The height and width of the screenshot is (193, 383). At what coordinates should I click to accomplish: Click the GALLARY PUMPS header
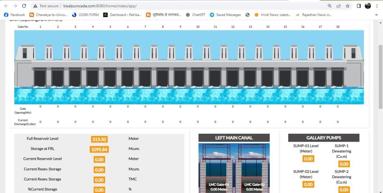pyautogui.click(x=324, y=138)
